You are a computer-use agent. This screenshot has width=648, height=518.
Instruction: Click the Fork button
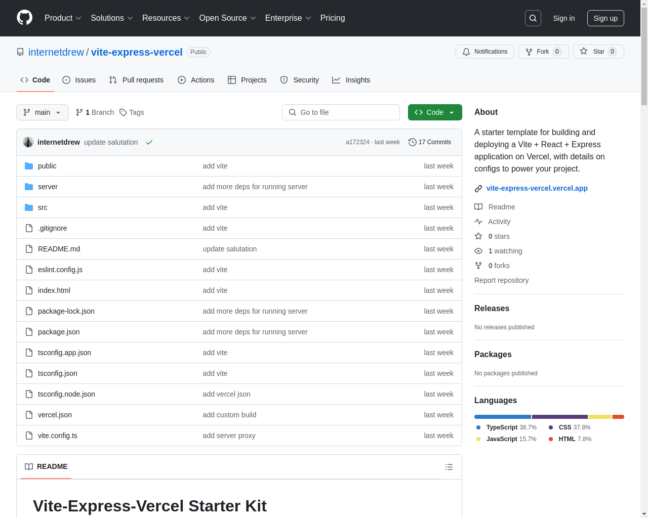(x=544, y=52)
